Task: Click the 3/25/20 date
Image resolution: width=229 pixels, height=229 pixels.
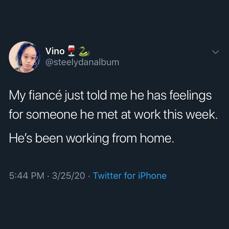Action: [x=68, y=176]
